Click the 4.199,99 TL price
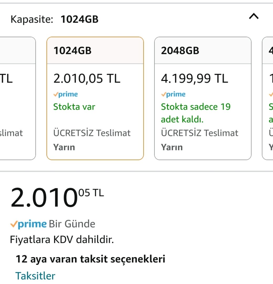 tap(194, 78)
